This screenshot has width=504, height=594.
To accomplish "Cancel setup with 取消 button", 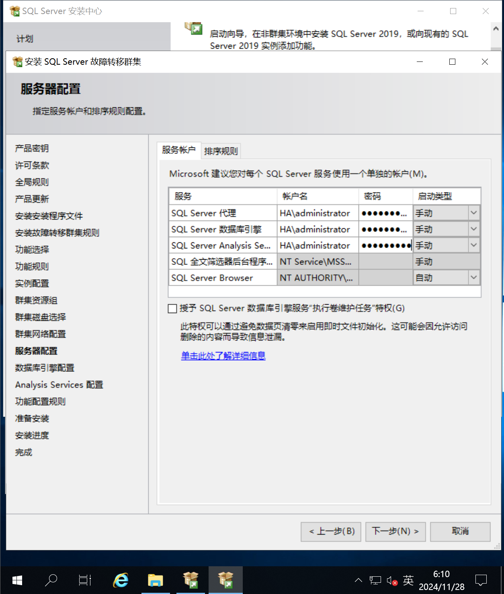I will pos(460,532).
